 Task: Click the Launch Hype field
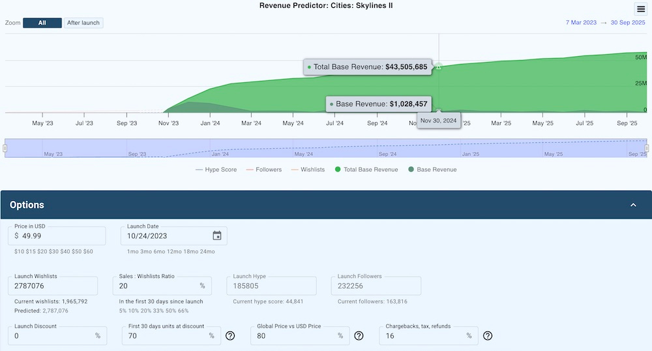point(271,286)
